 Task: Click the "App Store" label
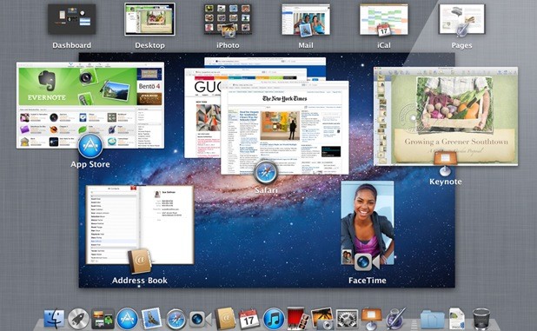(x=90, y=164)
